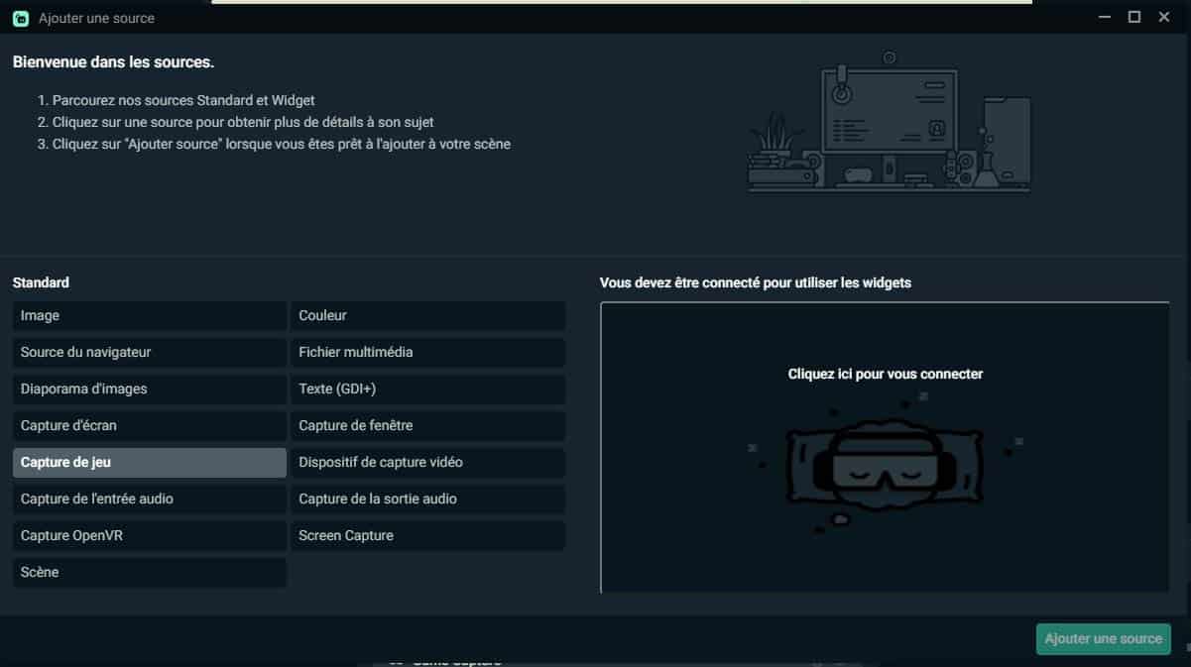Screen dimensions: 1191x667
Task: Select Fichier multimédia as source
Action: pyautogui.click(x=427, y=352)
